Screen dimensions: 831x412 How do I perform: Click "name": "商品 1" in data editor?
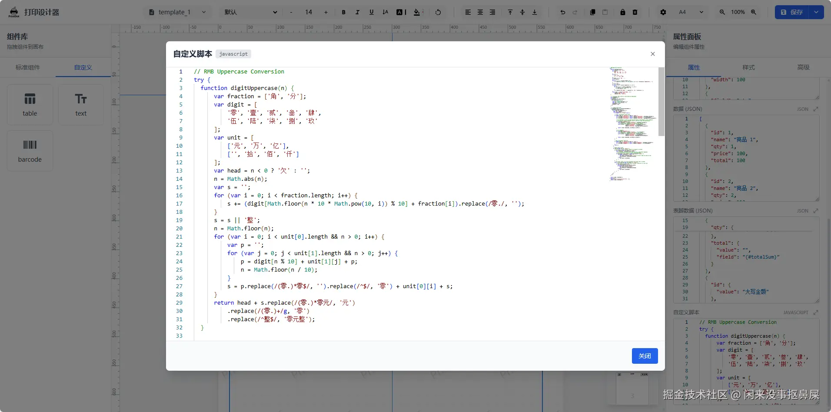point(735,140)
